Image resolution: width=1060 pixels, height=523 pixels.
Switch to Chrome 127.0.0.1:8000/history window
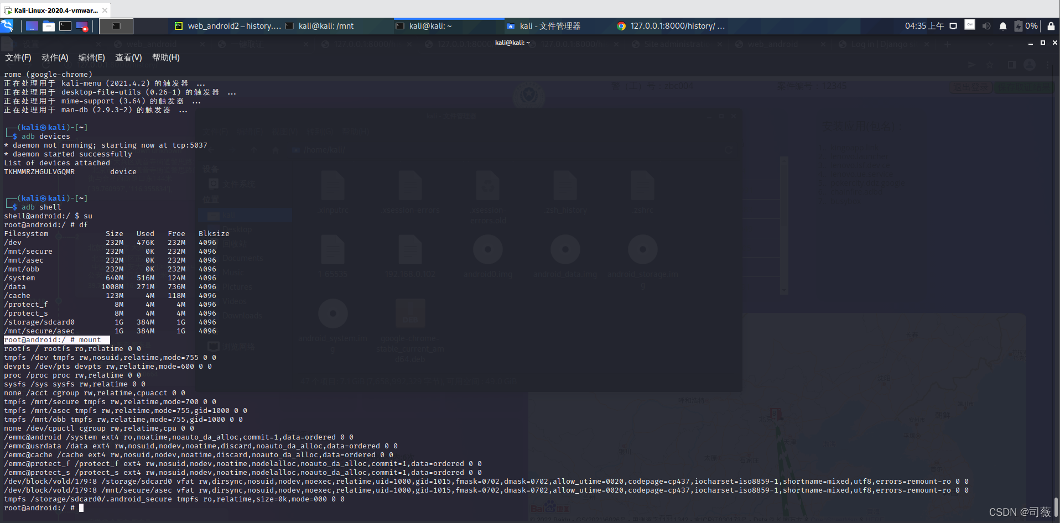click(671, 26)
